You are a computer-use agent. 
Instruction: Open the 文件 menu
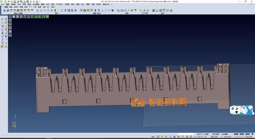pyautogui.click(x=2, y=4)
